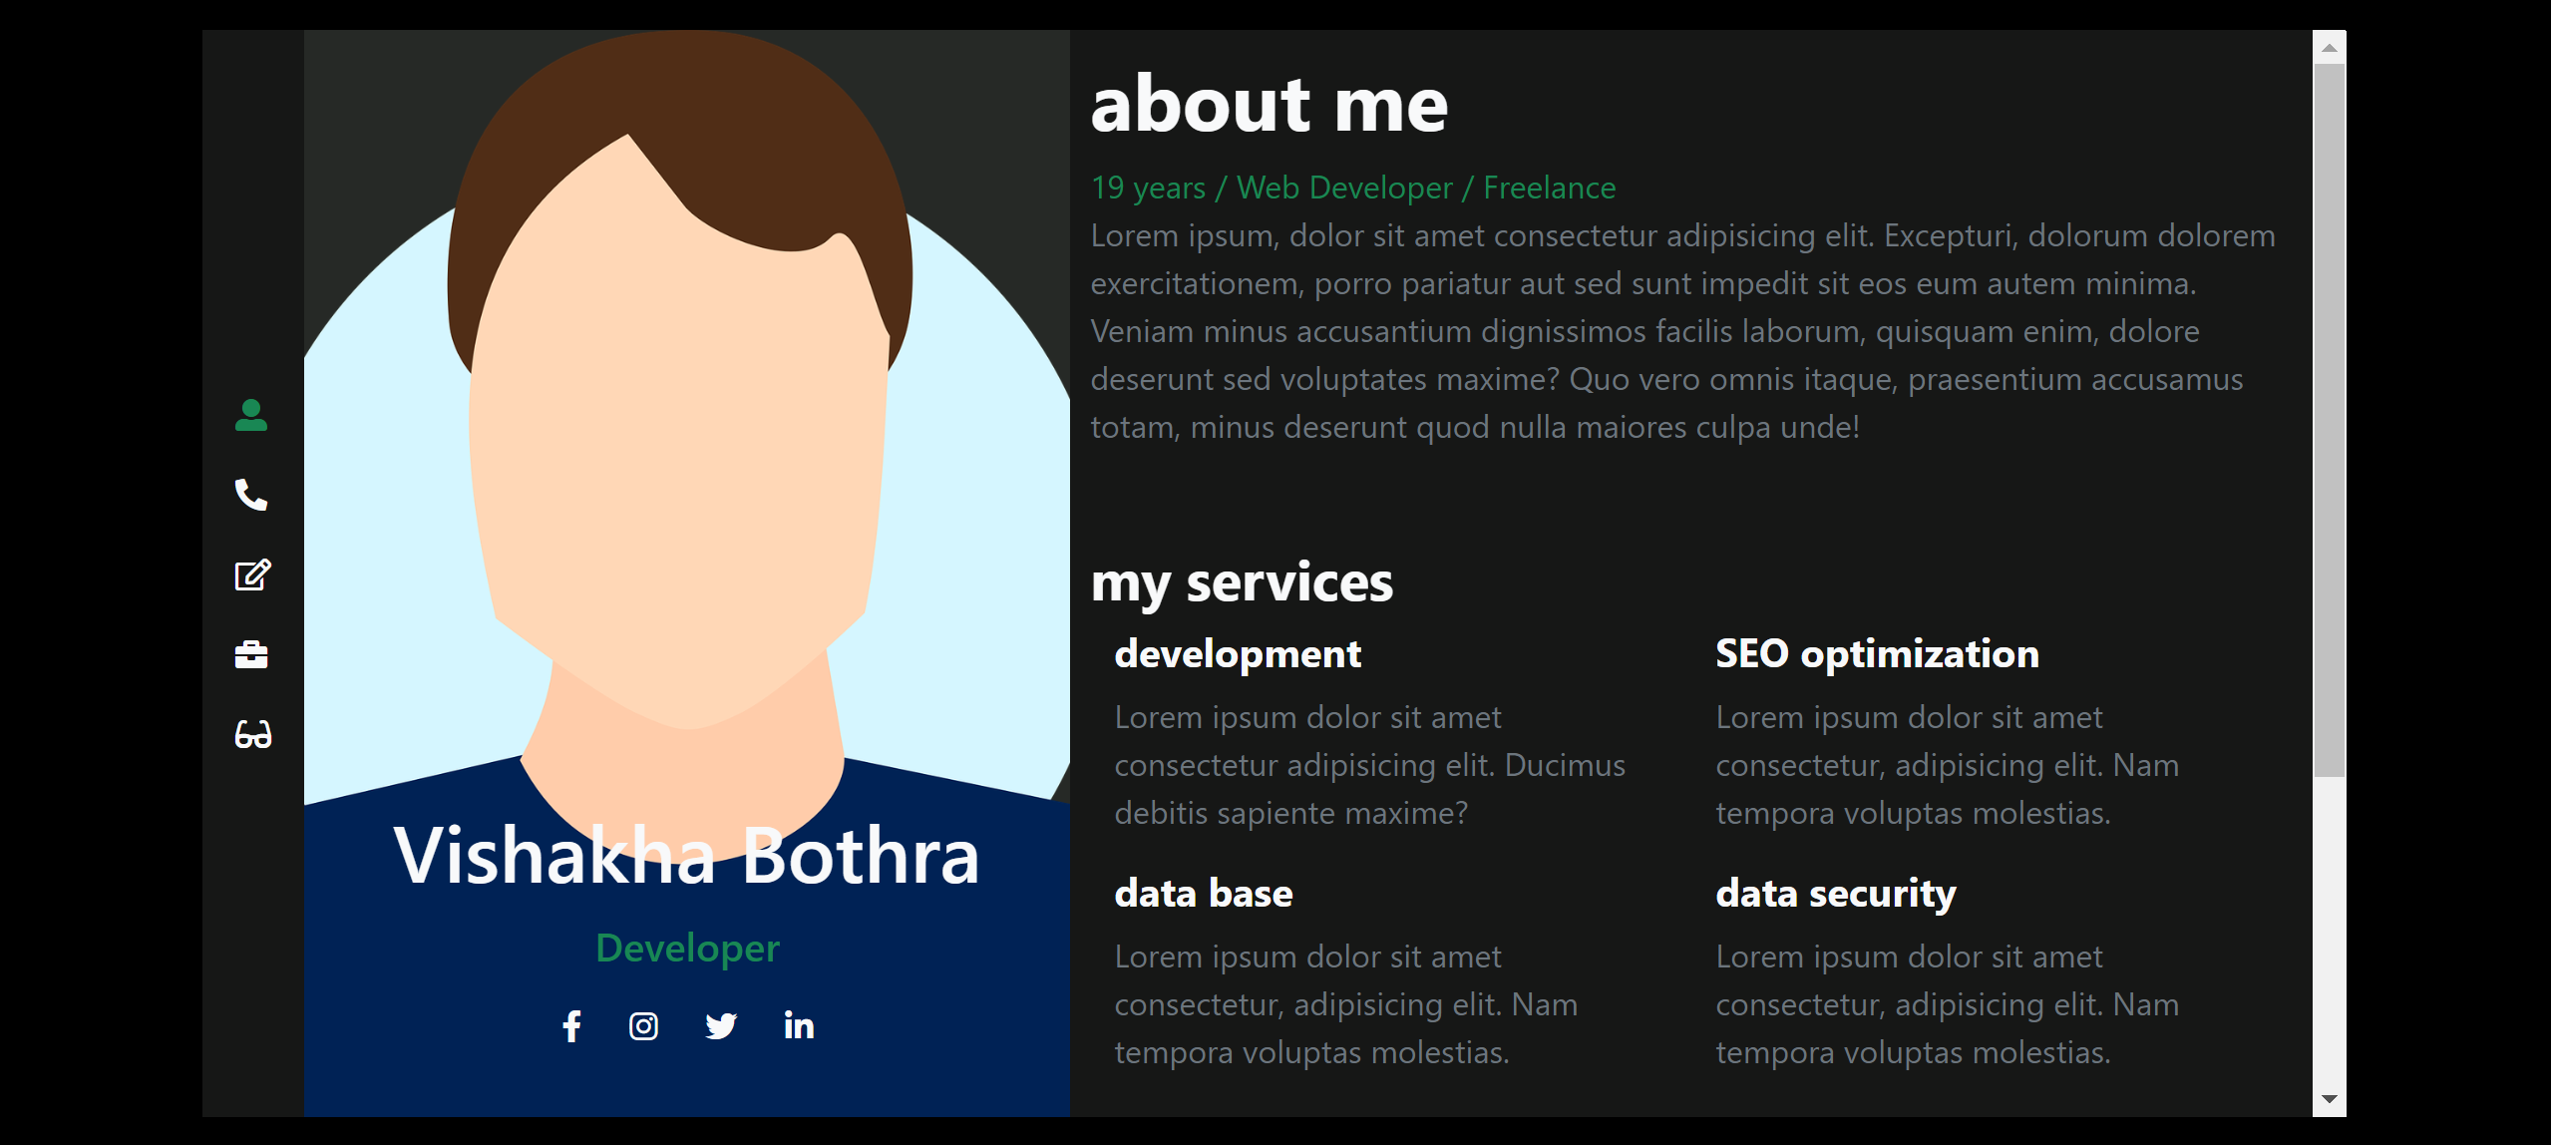
Task: Open the Portfolio via briefcase icon
Action: 251,655
